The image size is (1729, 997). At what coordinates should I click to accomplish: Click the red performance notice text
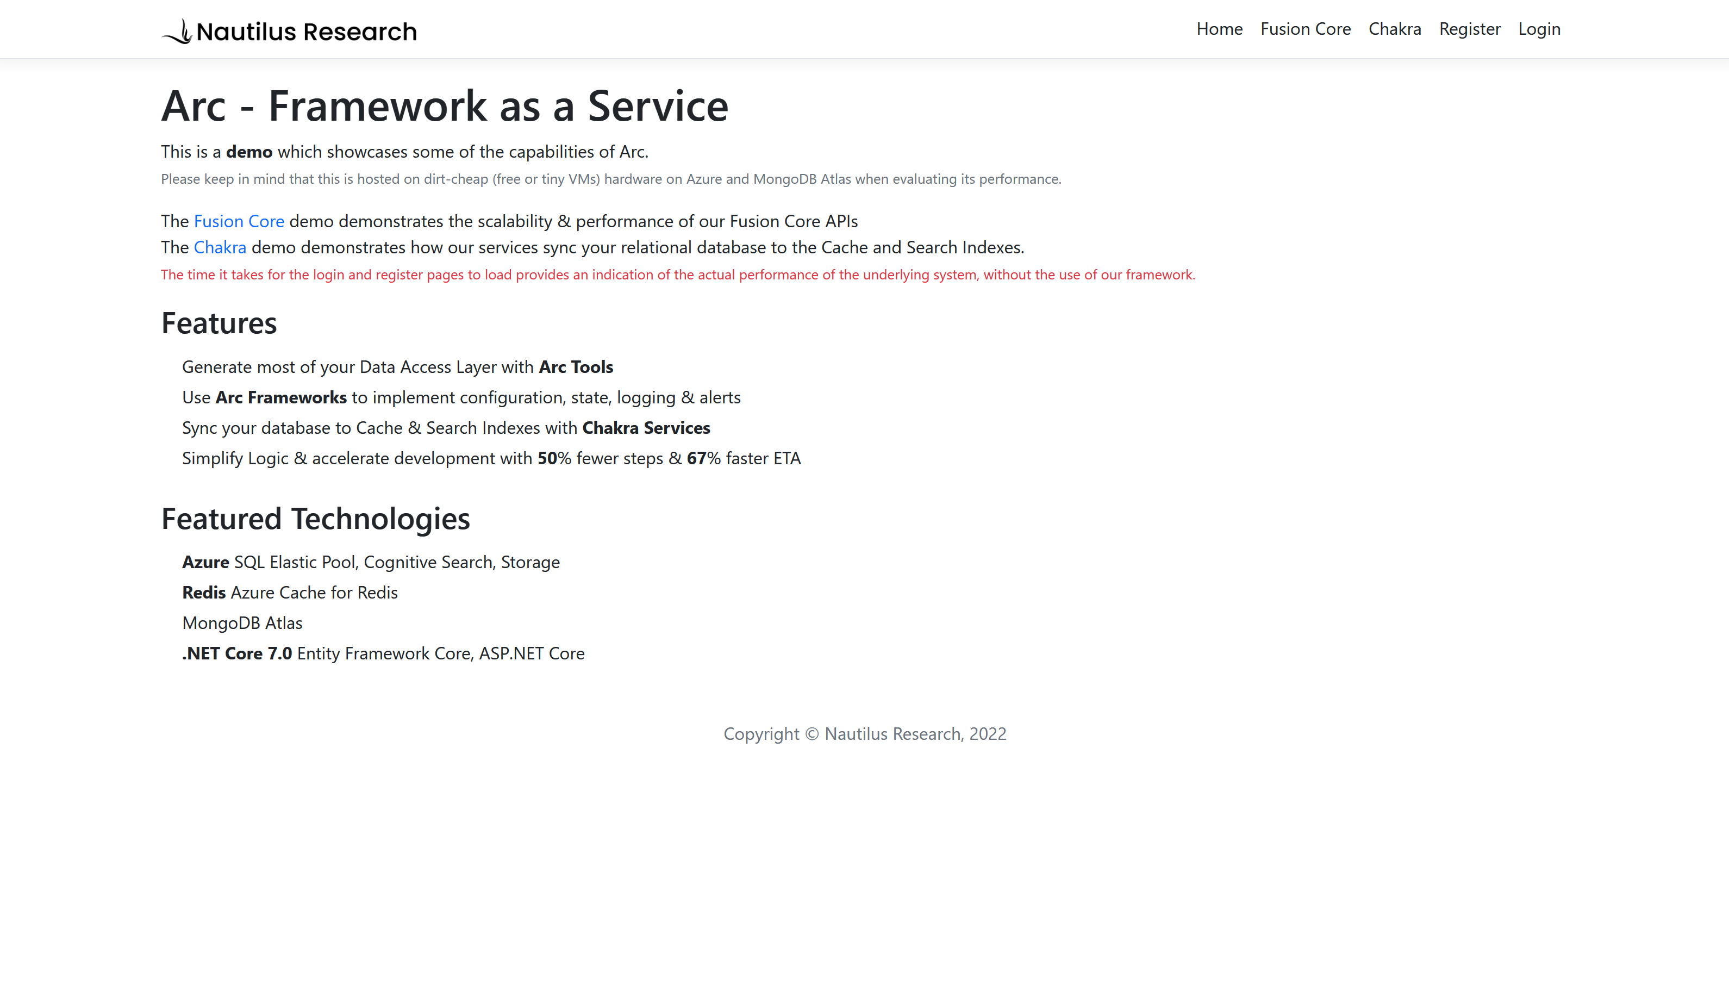[678, 275]
